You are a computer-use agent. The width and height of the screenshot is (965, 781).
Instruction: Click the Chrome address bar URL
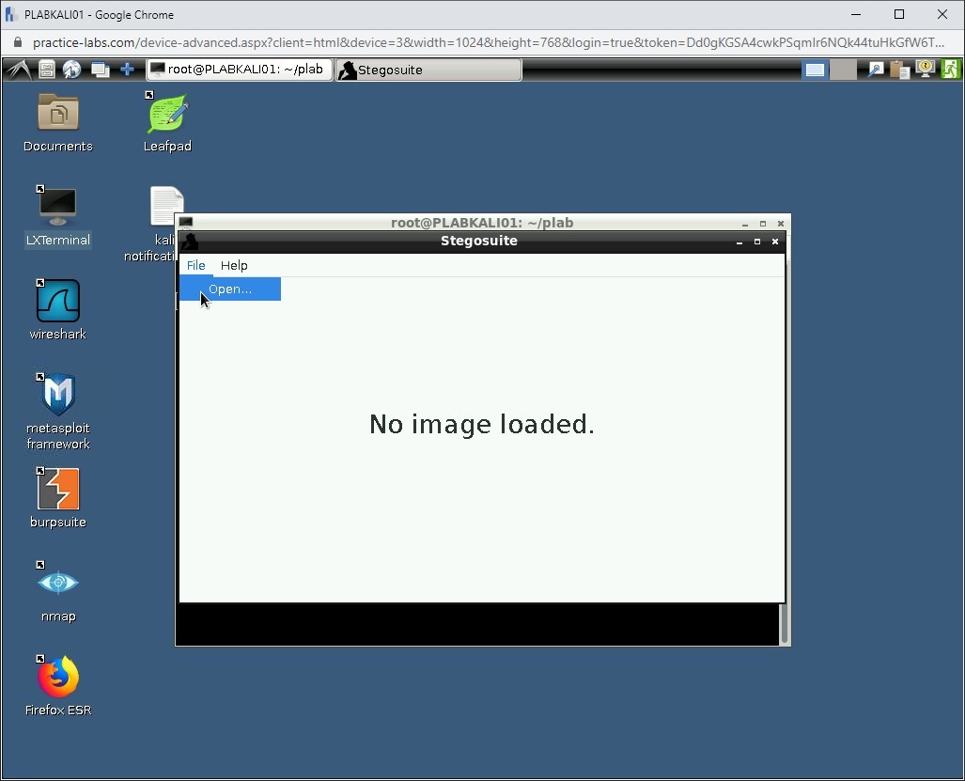click(488, 42)
